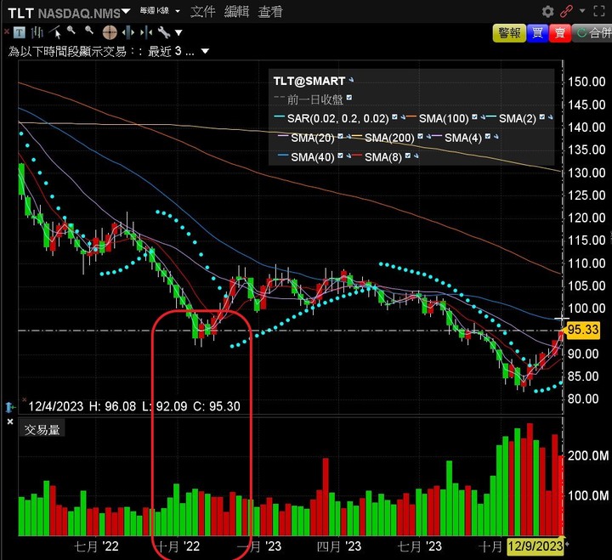612x560 pixels.
Task: Click the 十月 '22 time axis label
Action: pos(177,546)
